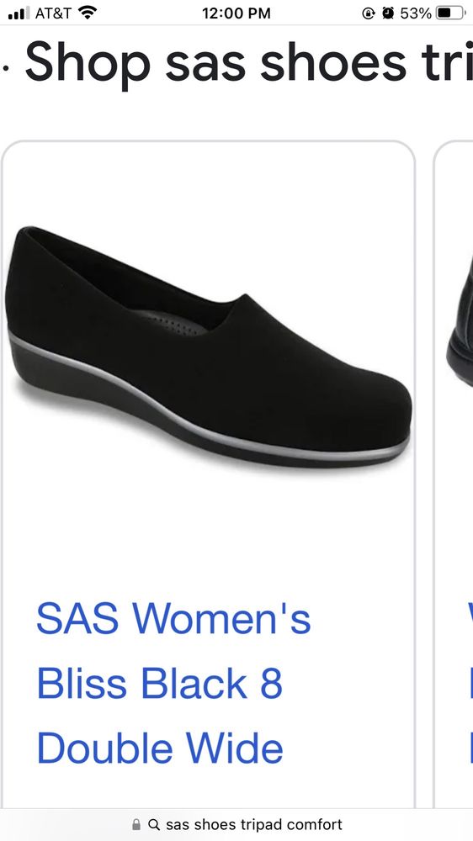The width and height of the screenshot is (473, 841).
Task: Tap the alarm clock status icon
Action: coord(388,13)
